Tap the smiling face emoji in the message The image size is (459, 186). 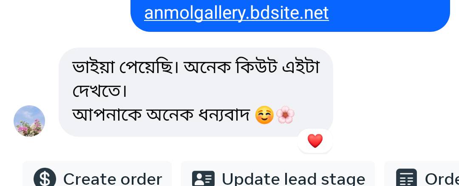pos(264,115)
